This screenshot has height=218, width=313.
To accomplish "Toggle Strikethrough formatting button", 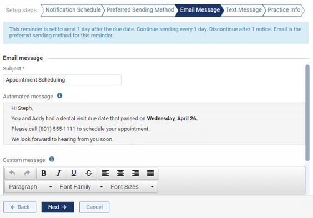I will pos(89,173).
